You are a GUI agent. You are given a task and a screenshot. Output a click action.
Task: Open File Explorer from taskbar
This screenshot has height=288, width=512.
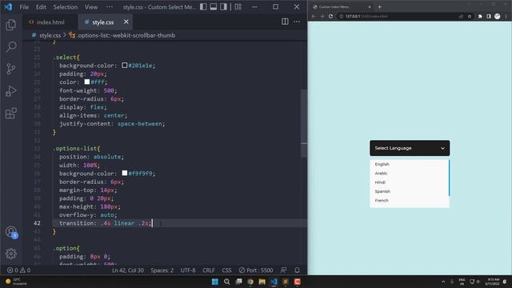pos(262,282)
